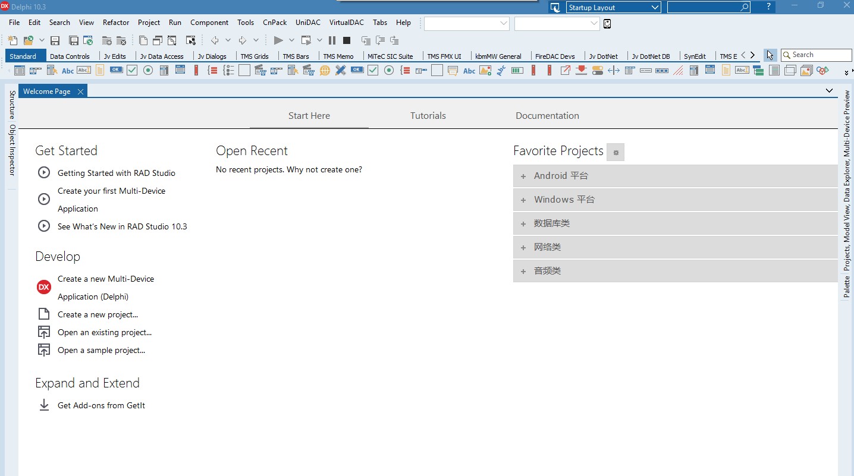
Task: Click the New Items toolbar icon
Action: 12,40
